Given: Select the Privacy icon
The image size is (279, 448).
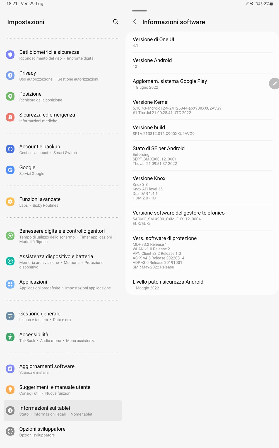Looking at the screenshot, I should 10,76.
